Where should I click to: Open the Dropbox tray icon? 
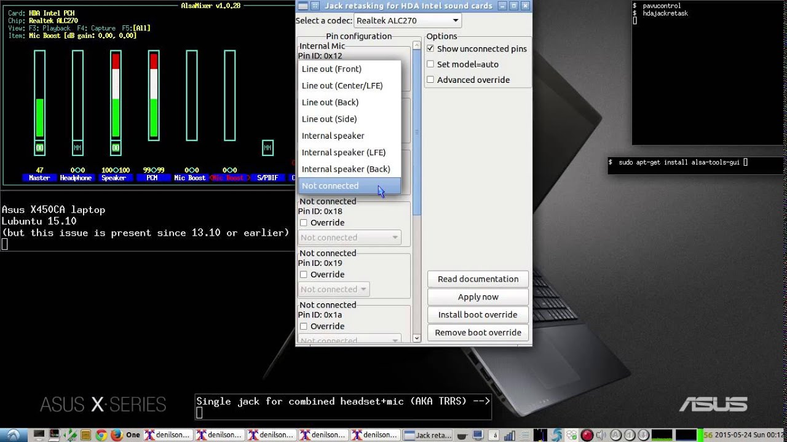[x=571, y=435]
